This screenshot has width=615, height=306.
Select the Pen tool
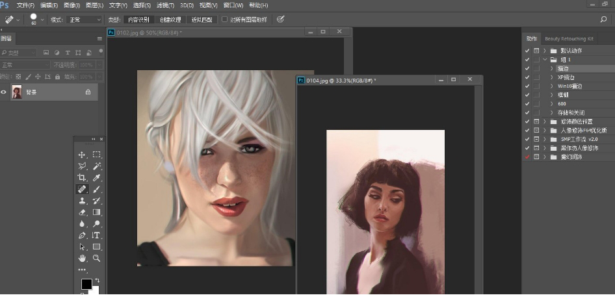click(x=82, y=235)
